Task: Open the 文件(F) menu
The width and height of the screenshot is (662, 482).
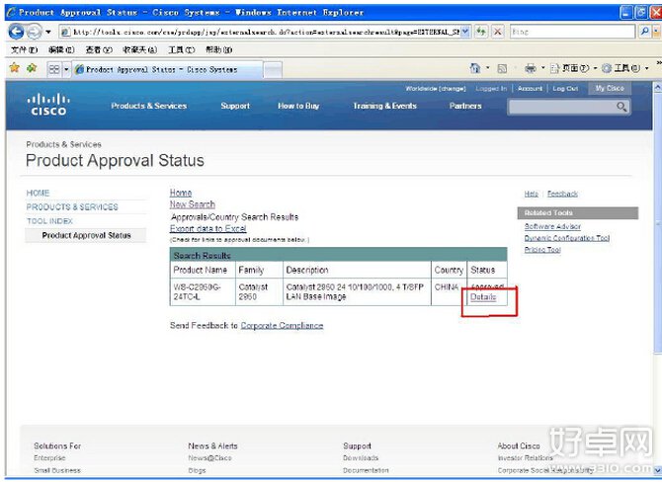Action: [24, 49]
